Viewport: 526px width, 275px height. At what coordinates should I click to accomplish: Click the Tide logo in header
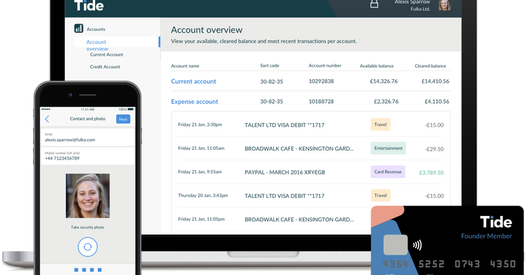point(89,5)
